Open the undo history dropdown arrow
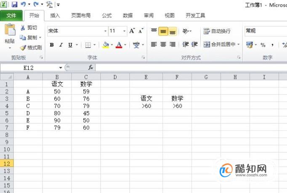The width and height of the screenshot is (287, 193). point(29,4)
